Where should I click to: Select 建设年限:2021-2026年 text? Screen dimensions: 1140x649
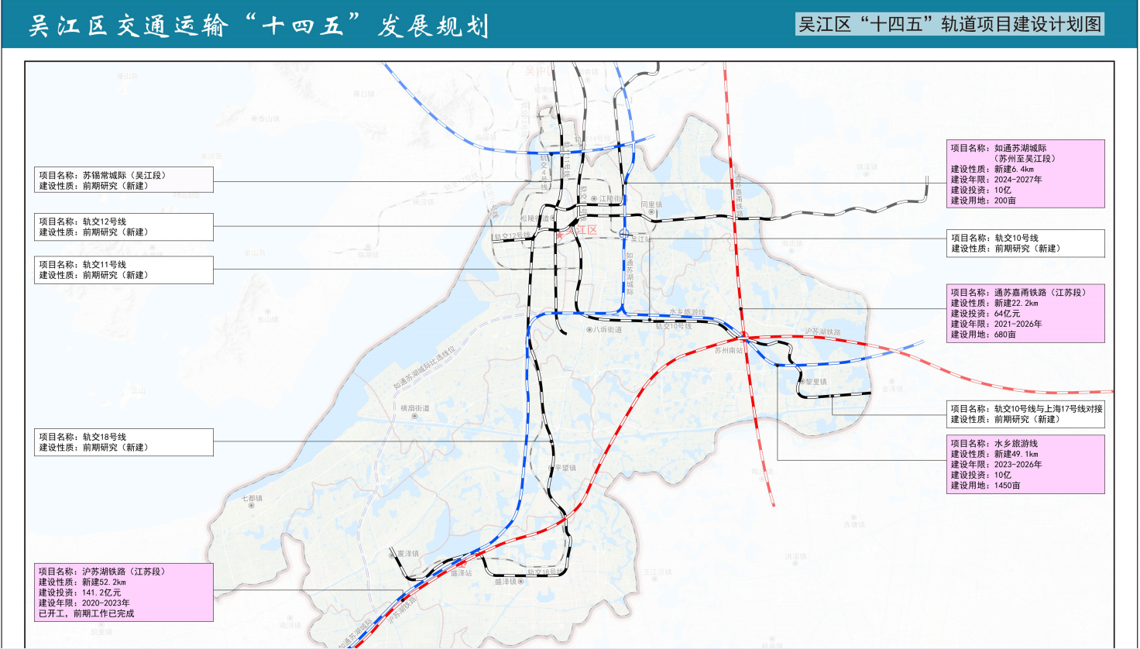[996, 324]
